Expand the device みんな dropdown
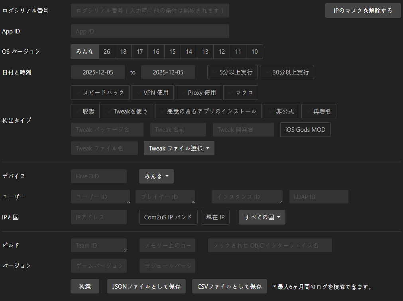 [x=156, y=176]
